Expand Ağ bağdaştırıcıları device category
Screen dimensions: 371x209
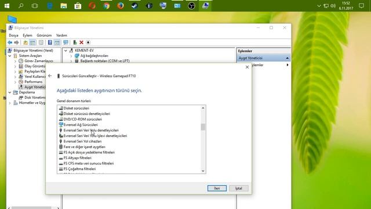tap(71, 56)
